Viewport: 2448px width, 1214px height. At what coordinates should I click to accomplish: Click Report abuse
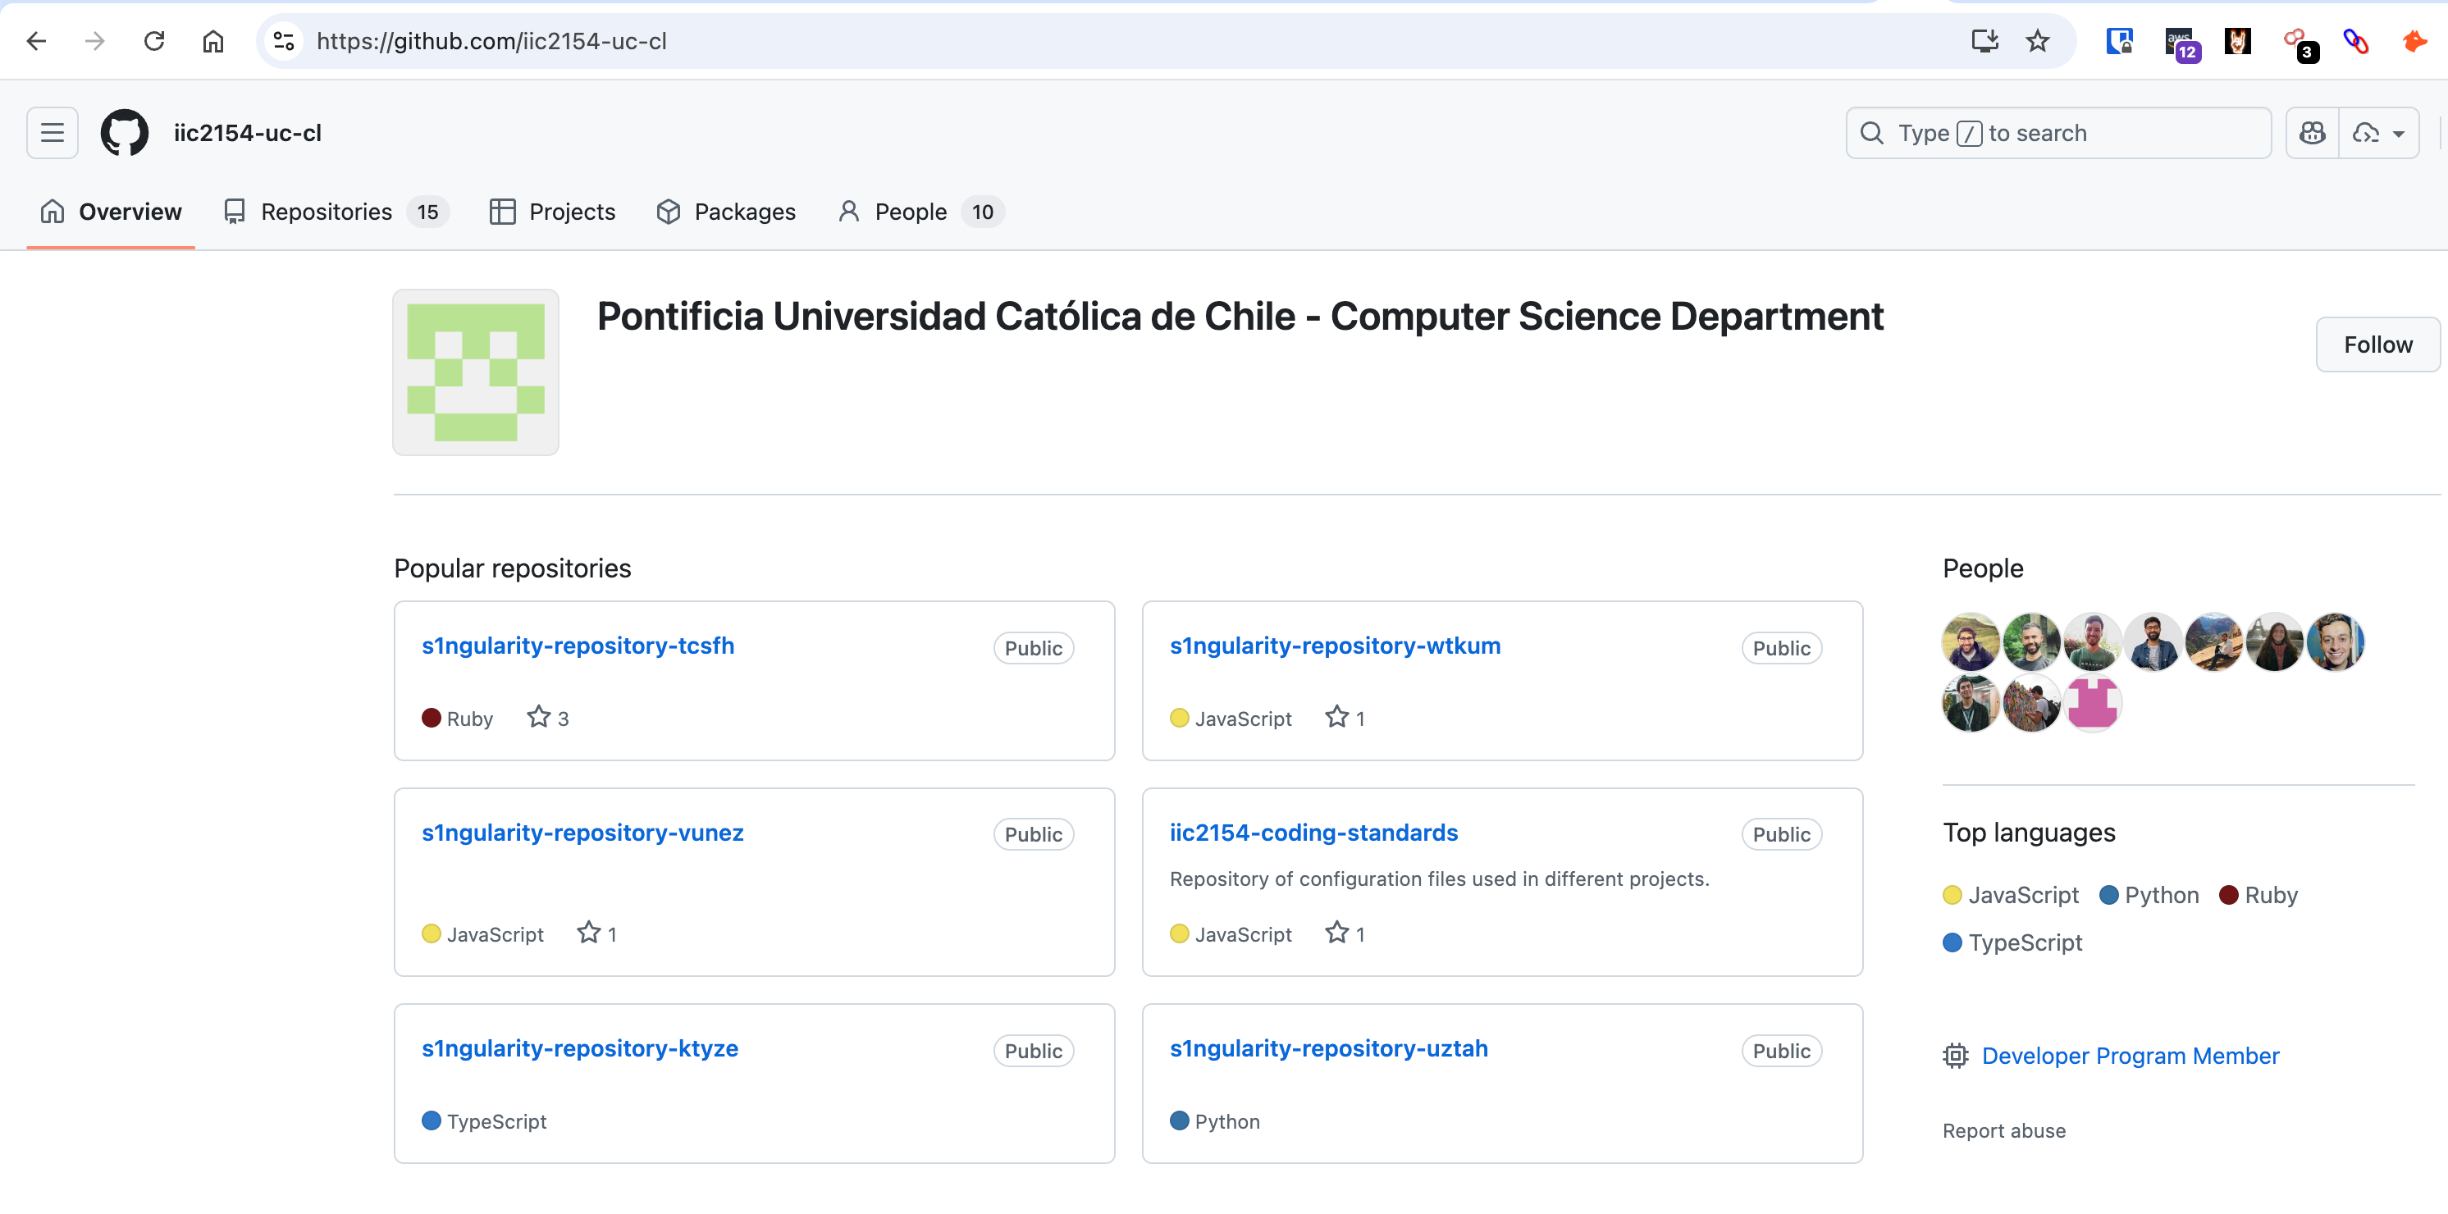2004,1130
